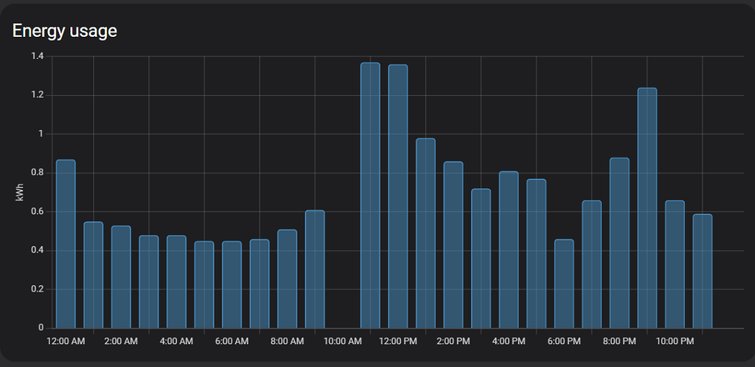Select the 3:00 PM bar before 4:00 PM
Image resolution: width=755 pixels, height=367 pixels.
click(481, 259)
